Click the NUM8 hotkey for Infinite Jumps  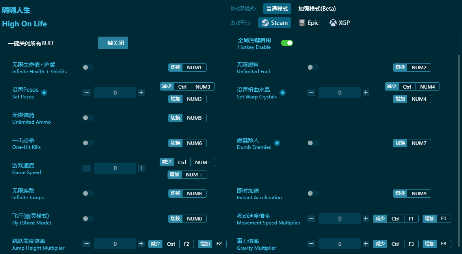pos(187,194)
